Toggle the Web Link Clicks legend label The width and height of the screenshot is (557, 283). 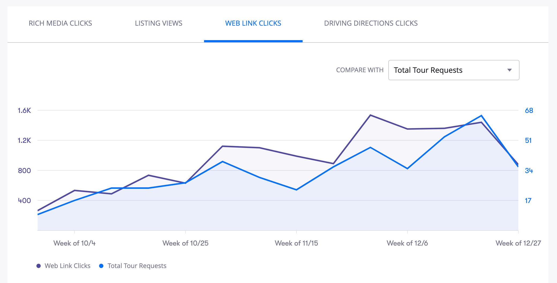(x=67, y=266)
